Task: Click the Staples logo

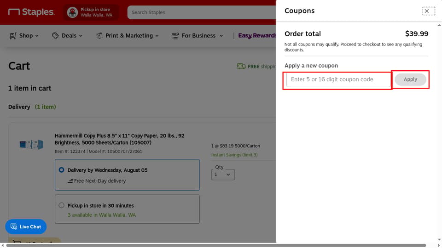Action: pos(31,12)
